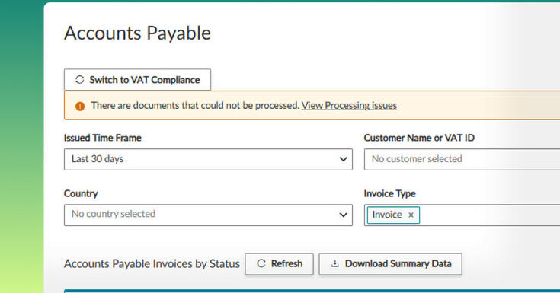Image resolution: width=560 pixels, height=293 pixels.
Task: Click the Refresh button
Action: tap(280, 264)
